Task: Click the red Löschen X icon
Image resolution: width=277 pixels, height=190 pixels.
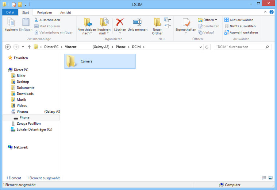Action: (x=120, y=22)
